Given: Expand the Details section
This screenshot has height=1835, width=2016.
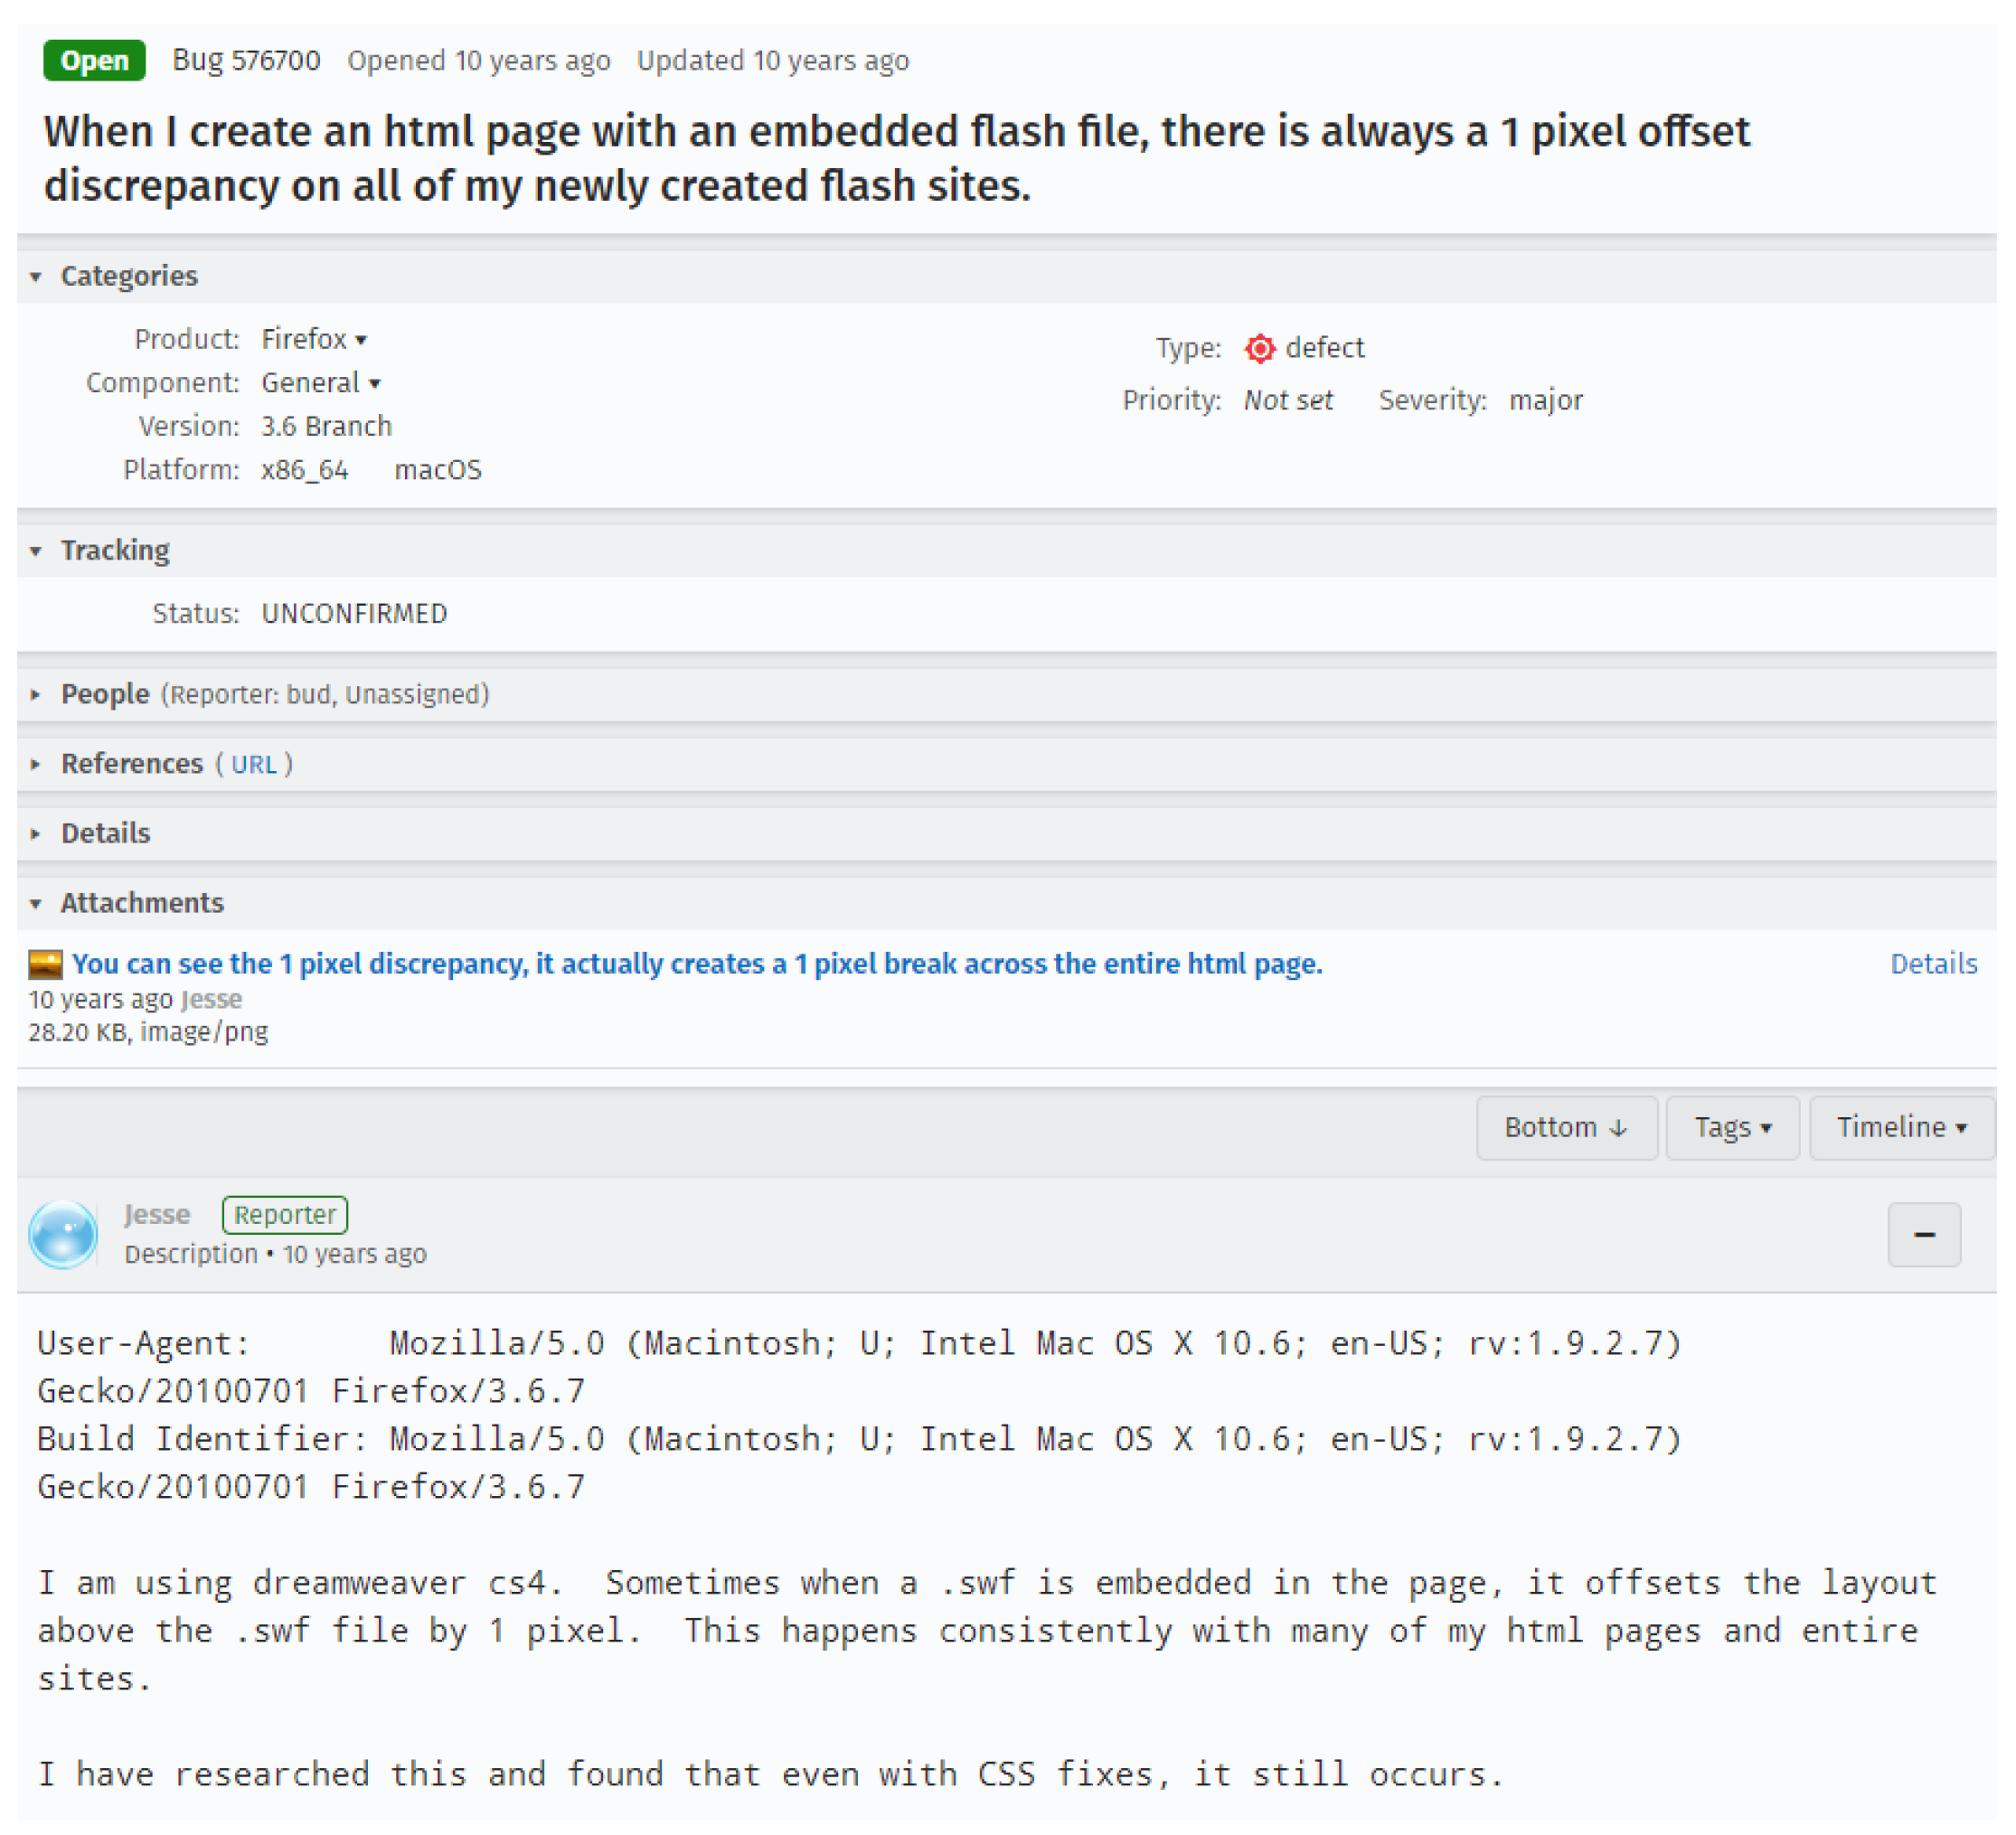Looking at the screenshot, I should tap(105, 833).
